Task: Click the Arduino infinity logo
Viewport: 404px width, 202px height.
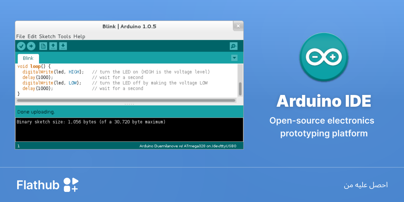Action: (x=324, y=57)
